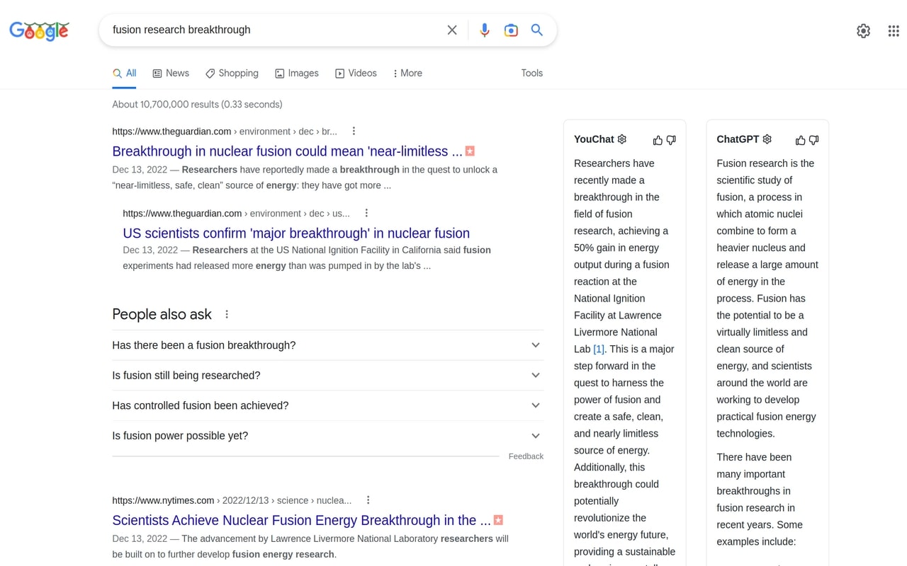Open 'US scientists confirm major breakthrough' link

coord(296,233)
